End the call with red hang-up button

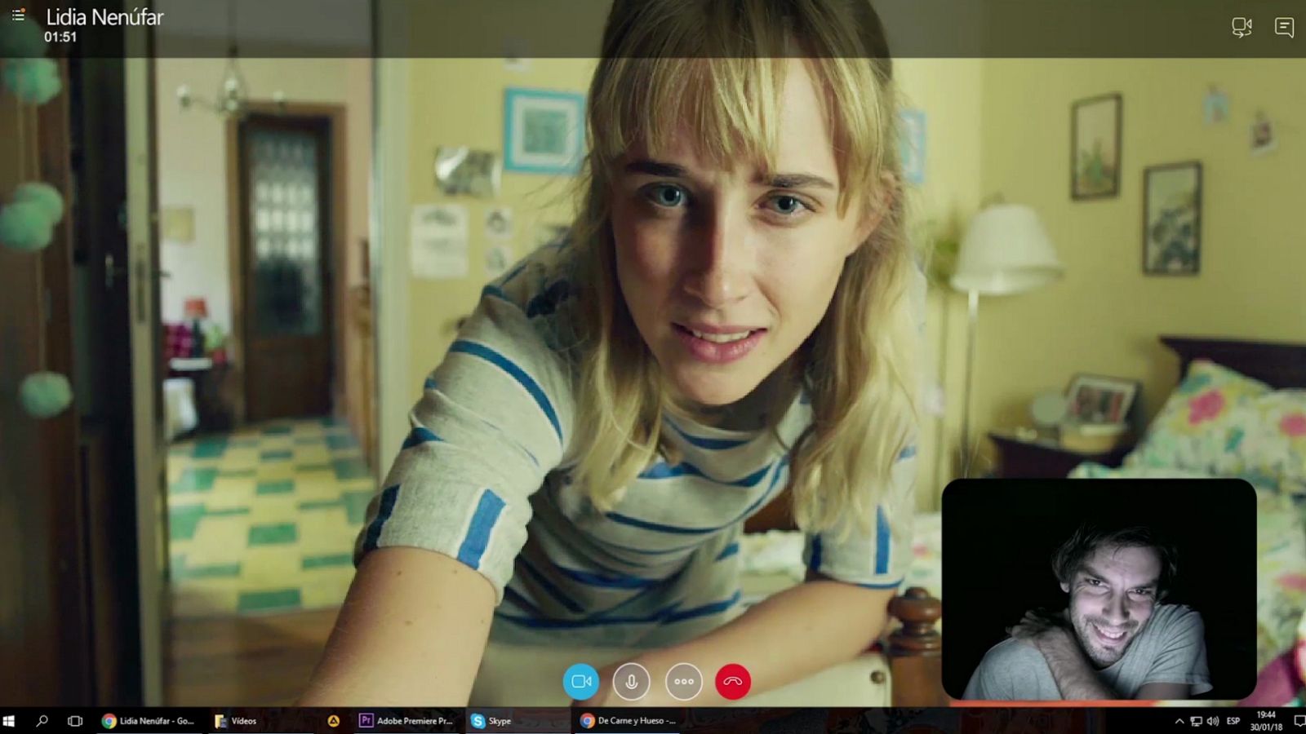[733, 681]
